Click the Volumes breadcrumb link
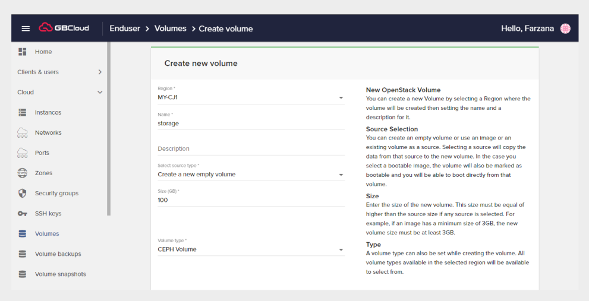589x301 pixels. 170,28
